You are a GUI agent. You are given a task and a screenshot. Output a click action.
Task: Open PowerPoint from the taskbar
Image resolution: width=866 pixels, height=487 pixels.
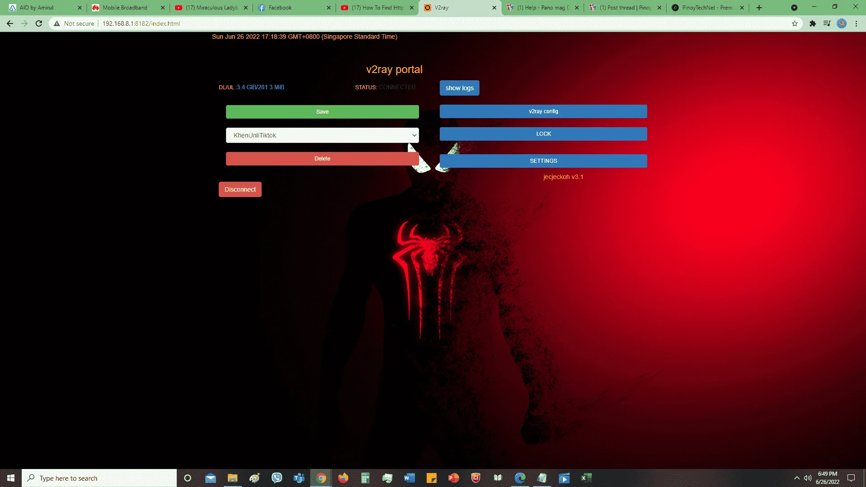(x=454, y=478)
